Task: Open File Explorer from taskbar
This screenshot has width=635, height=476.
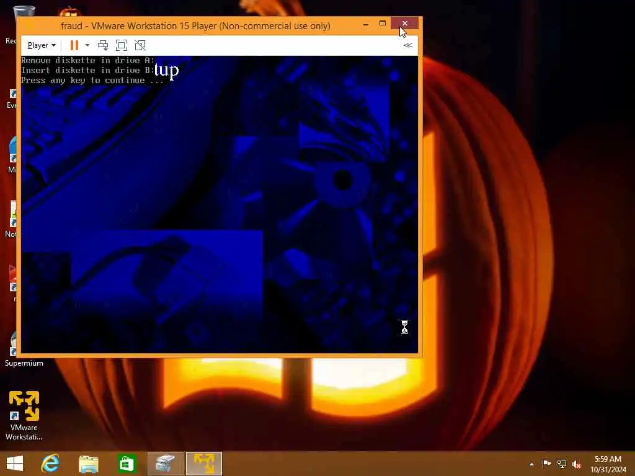Action: click(88, 464)
